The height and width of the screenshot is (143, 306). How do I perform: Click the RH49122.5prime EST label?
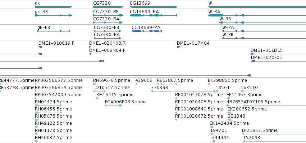point(53,123)
